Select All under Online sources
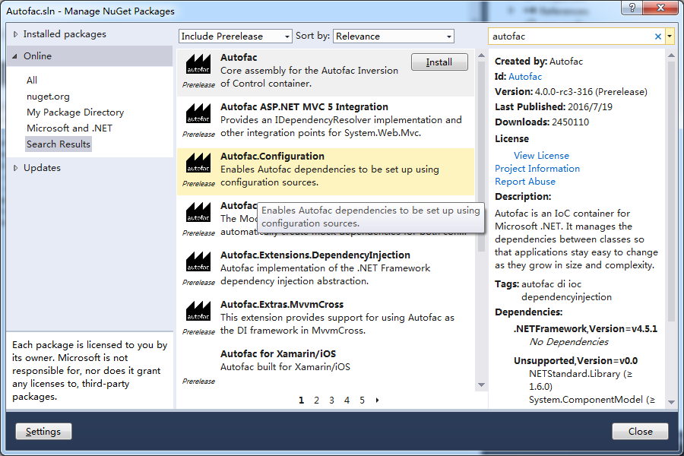Viewport: 684px width, 456px height. coord(32,81)
